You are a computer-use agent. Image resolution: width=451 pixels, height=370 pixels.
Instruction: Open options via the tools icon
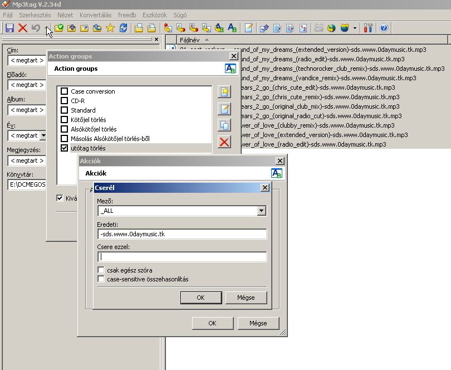click(368, 28)
